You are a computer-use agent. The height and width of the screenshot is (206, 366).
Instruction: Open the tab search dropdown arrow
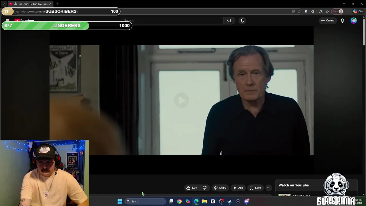coord(4,4)
